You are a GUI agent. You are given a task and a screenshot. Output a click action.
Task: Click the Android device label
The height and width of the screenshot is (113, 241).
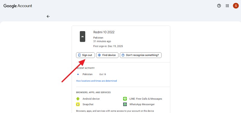pos(91,99)
